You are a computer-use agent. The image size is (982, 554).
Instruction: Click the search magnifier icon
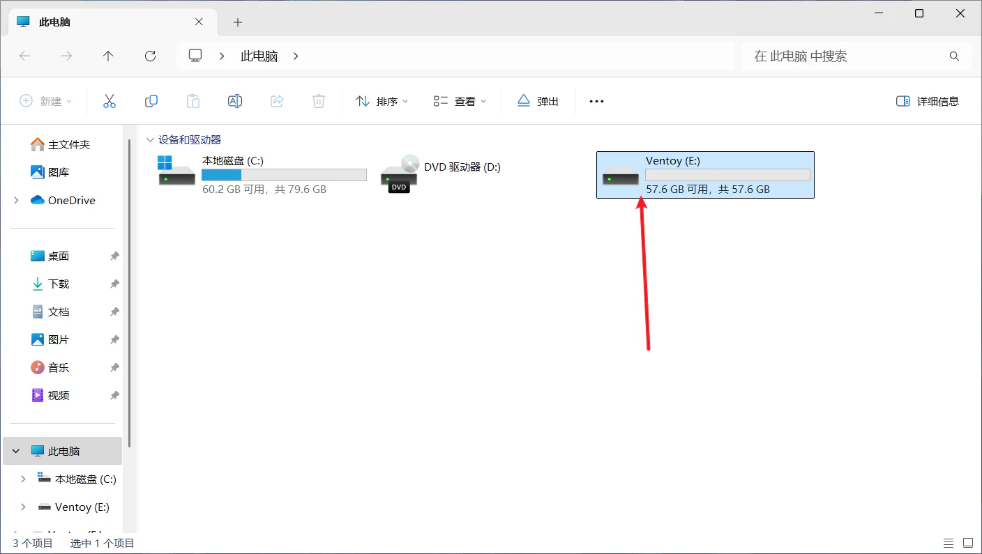(x=955, y=56)
